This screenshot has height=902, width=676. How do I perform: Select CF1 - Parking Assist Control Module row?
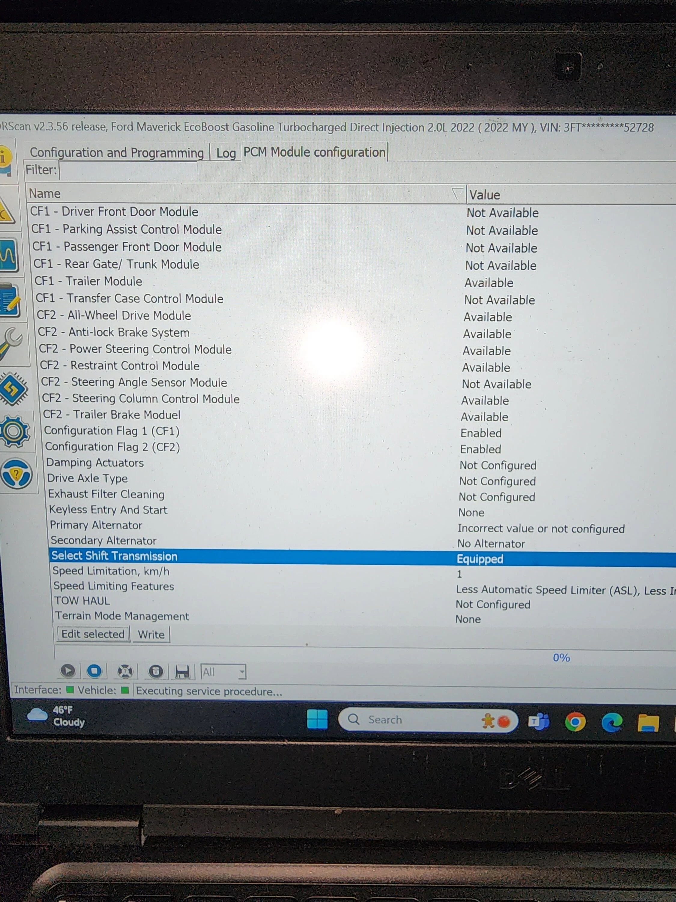click(354, 230)
